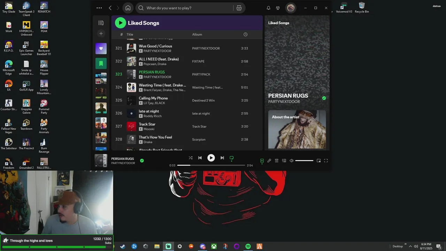Select the Voicemod V3 desktop shortcut
The width and height of the screenshot is (446, 251).
coord(344,8)
